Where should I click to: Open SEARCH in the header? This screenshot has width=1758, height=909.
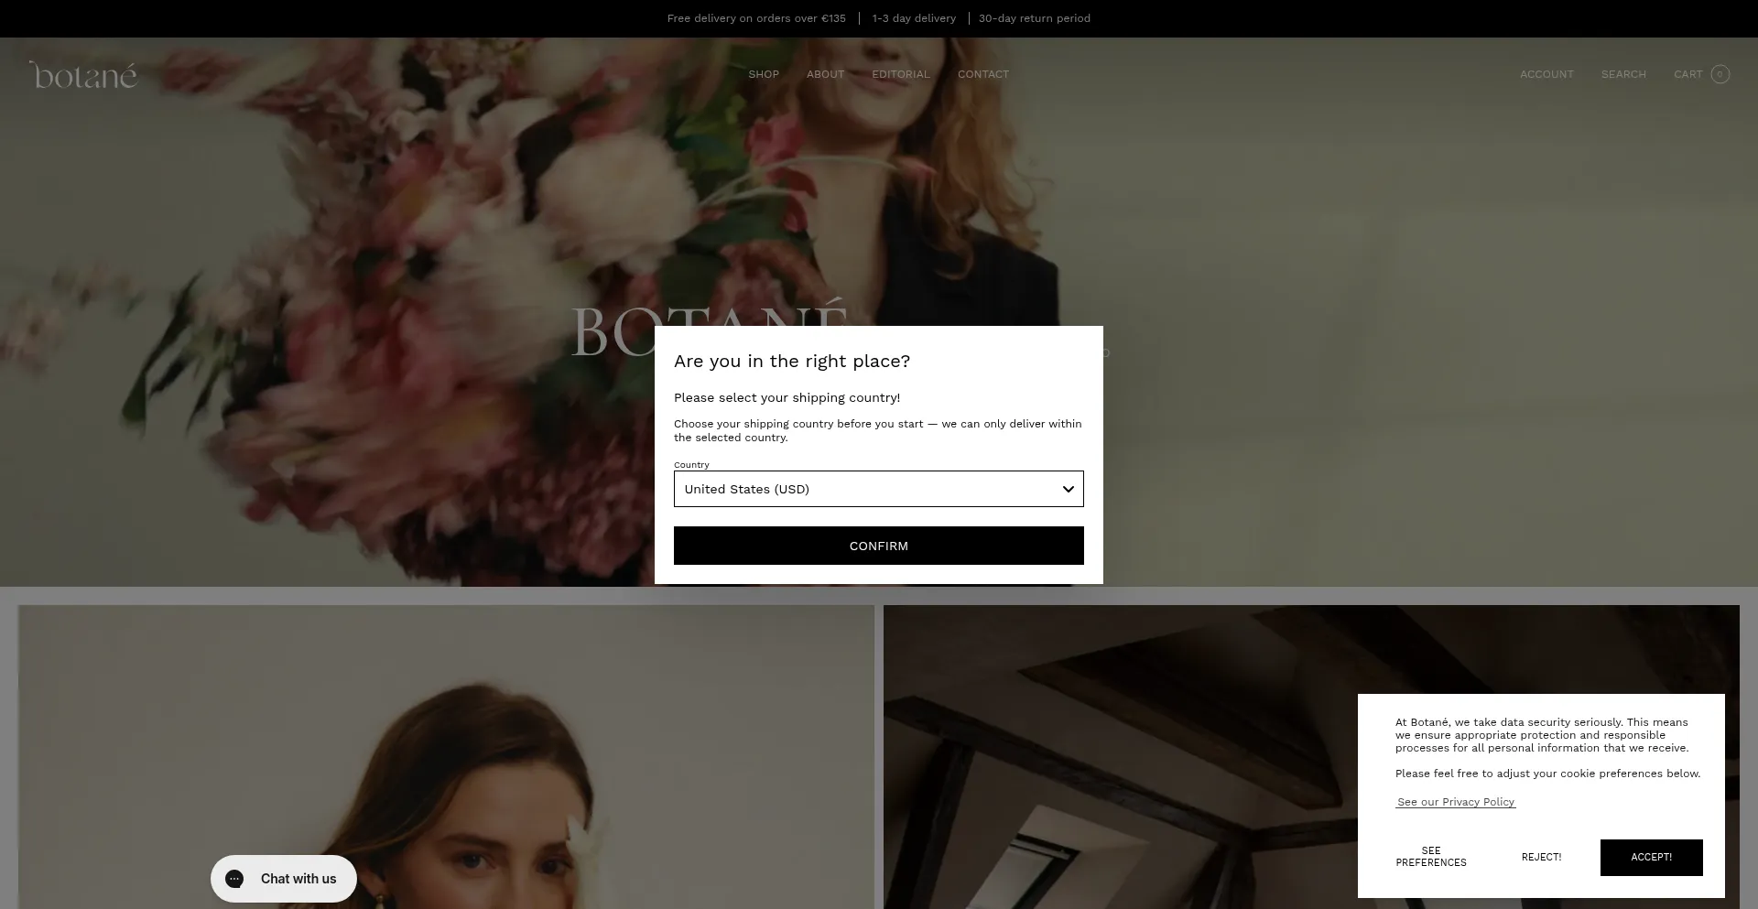pyautogui.click(x=1623, y=74)
